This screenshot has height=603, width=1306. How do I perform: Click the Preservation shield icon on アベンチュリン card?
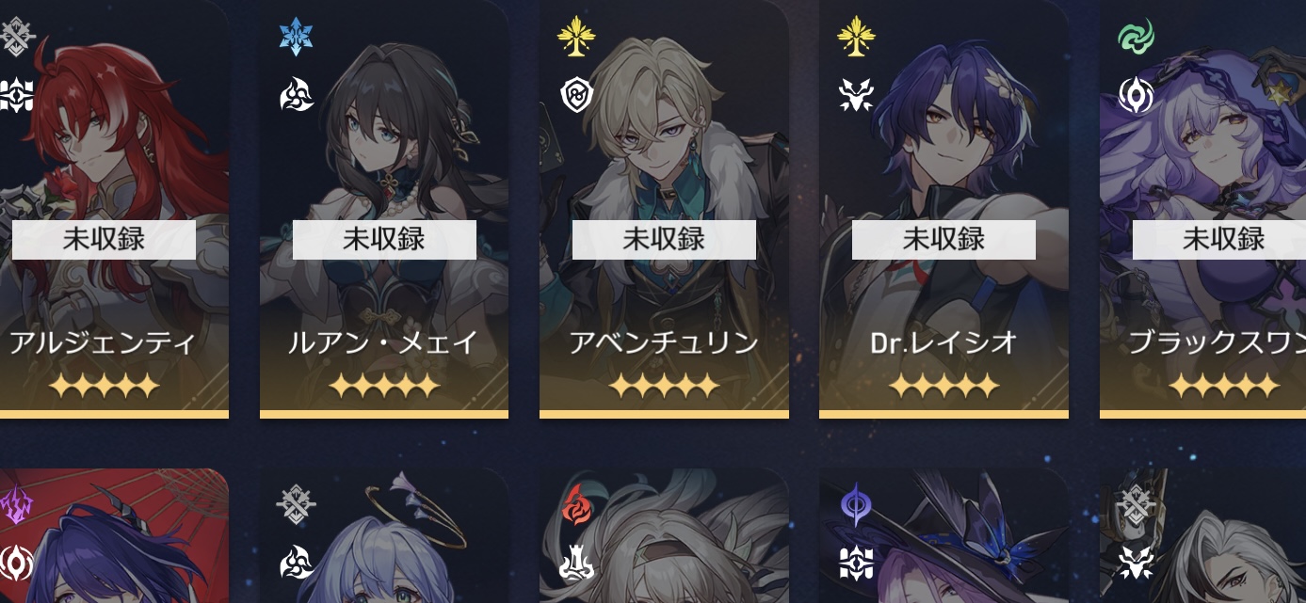(576, 95)
